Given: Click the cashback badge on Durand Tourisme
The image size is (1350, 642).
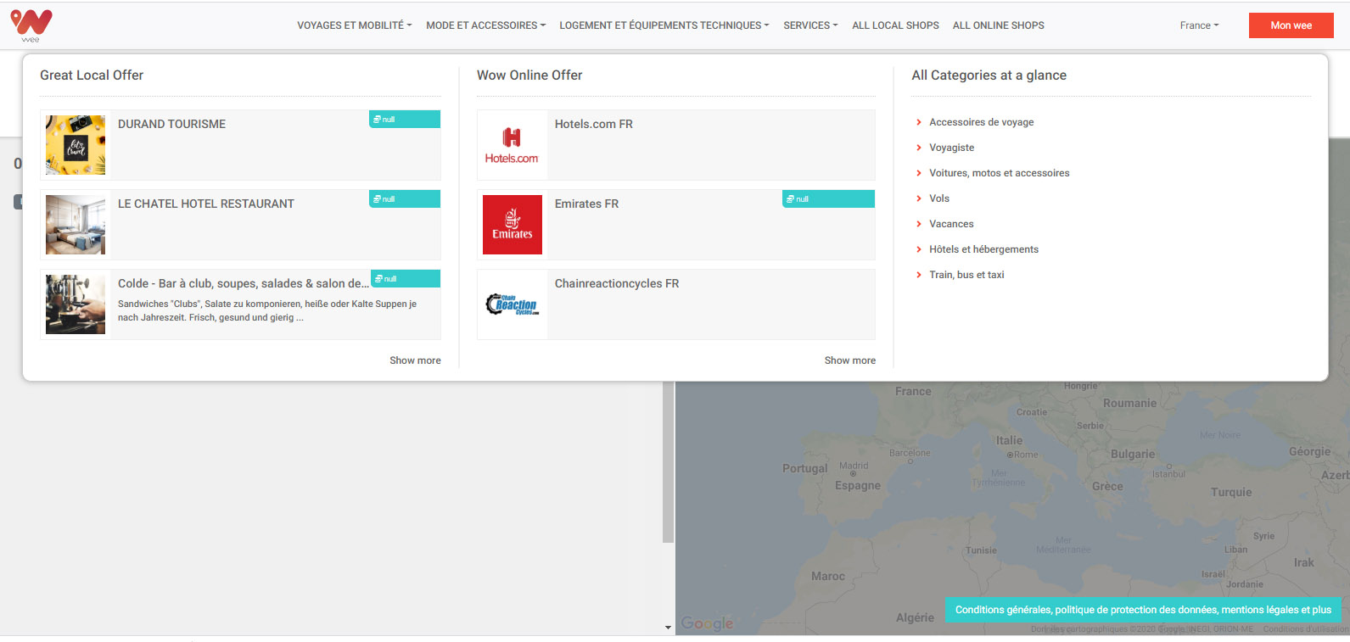Looking at the screenshot, I should [404, 120].
